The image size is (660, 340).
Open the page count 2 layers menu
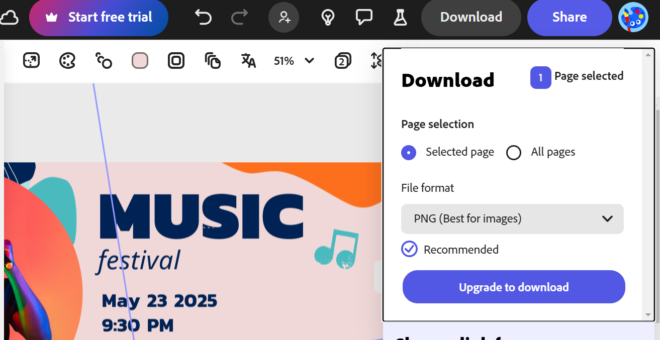click(x=343, y=61)
